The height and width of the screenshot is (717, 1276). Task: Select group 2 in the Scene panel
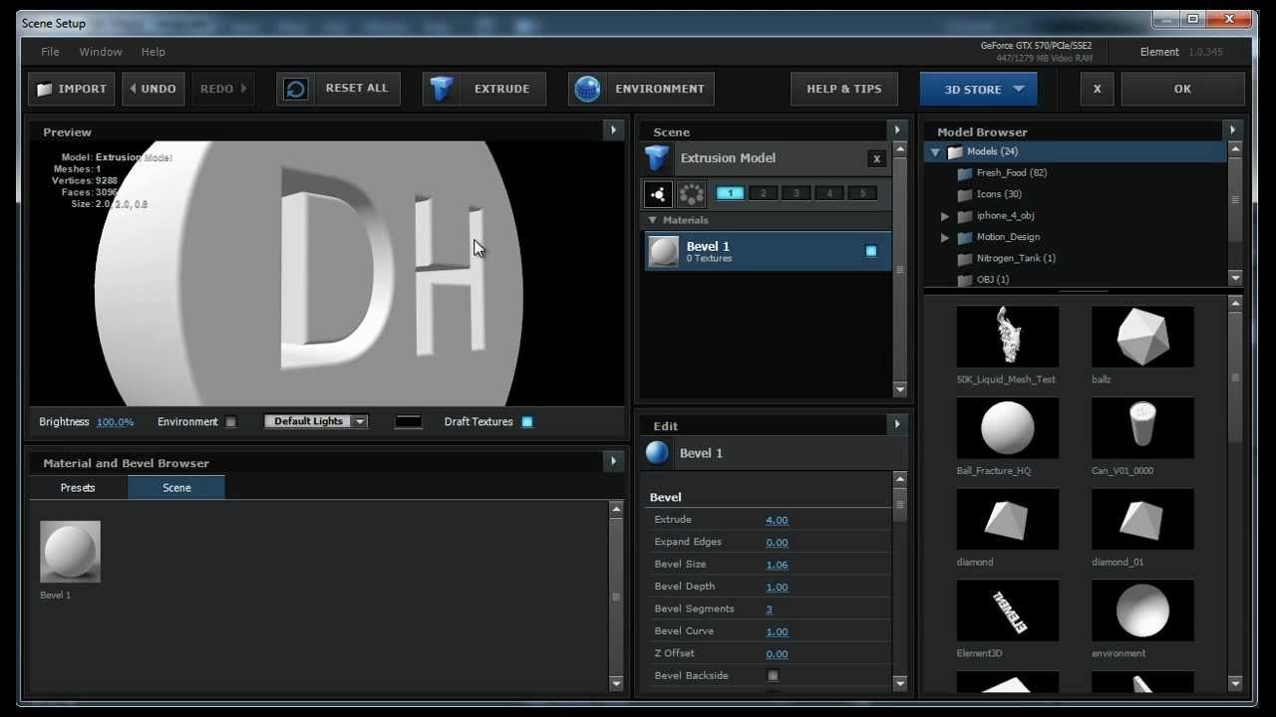click(x=764, y=193)
